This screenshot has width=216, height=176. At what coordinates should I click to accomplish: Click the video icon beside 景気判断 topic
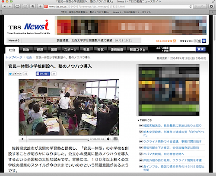(141, 148)
